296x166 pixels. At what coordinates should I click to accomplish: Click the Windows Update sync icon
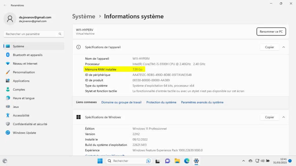point(8,133)
